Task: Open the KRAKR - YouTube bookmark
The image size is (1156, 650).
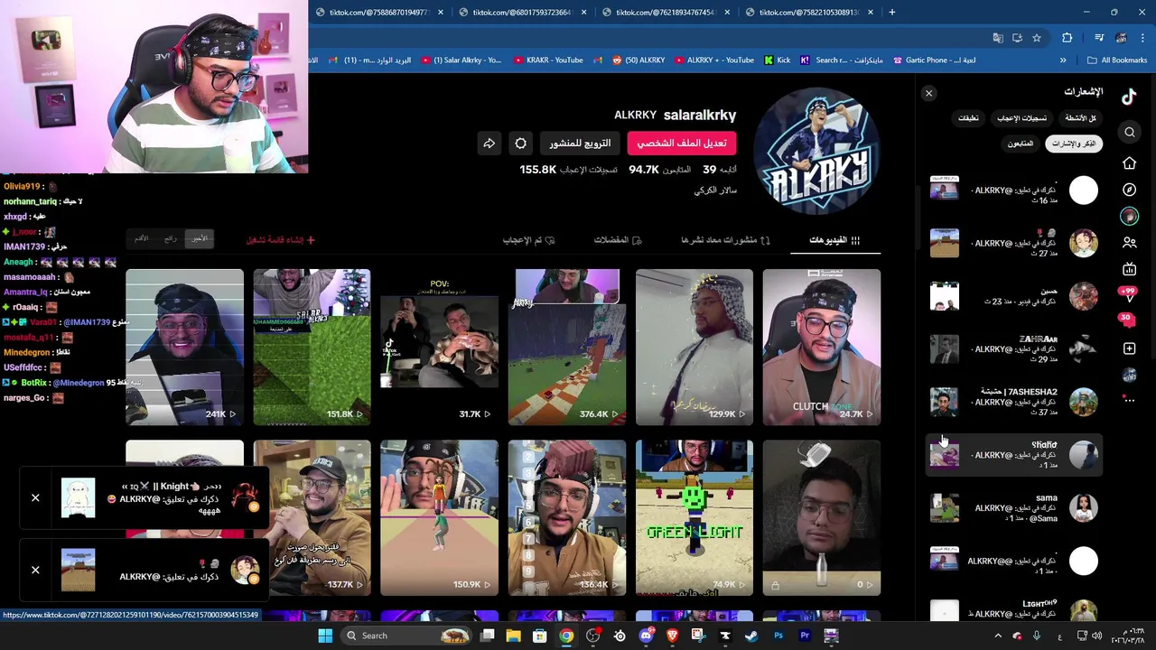Action: pyautogui.click(x=548, y=60)
